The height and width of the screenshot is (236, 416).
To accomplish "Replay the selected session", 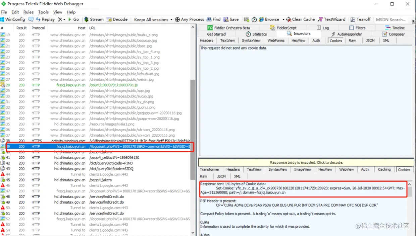I will click(x=45, y=19).
